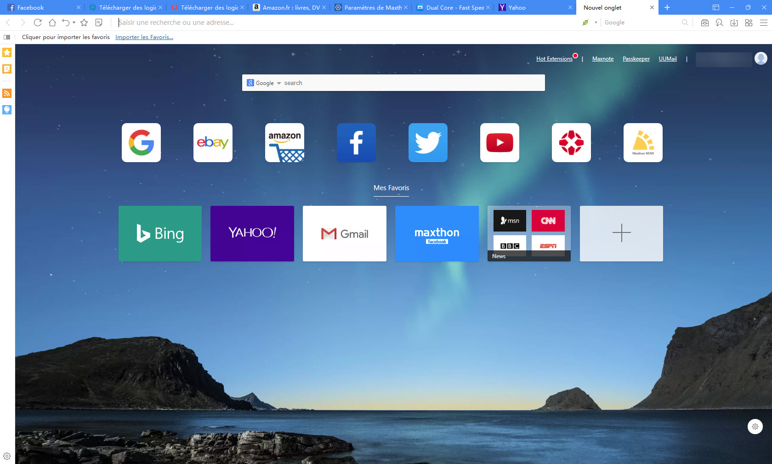Add page to favorites with star icon

pyautogui.click(x=84, y=23)
